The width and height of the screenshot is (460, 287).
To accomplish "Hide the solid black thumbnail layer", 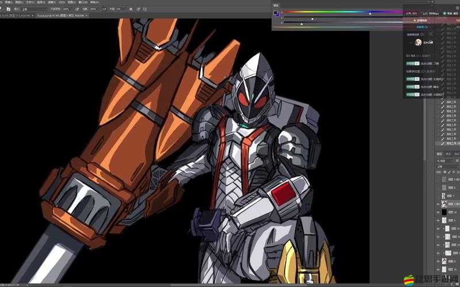I will [x=438, y=212].
